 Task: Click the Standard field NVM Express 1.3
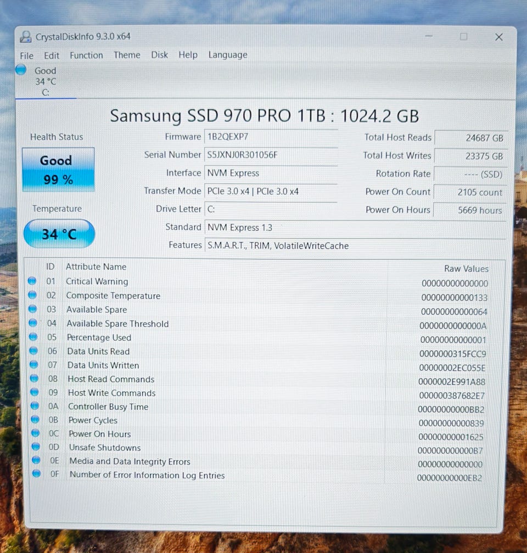click(x=355, y=228)
